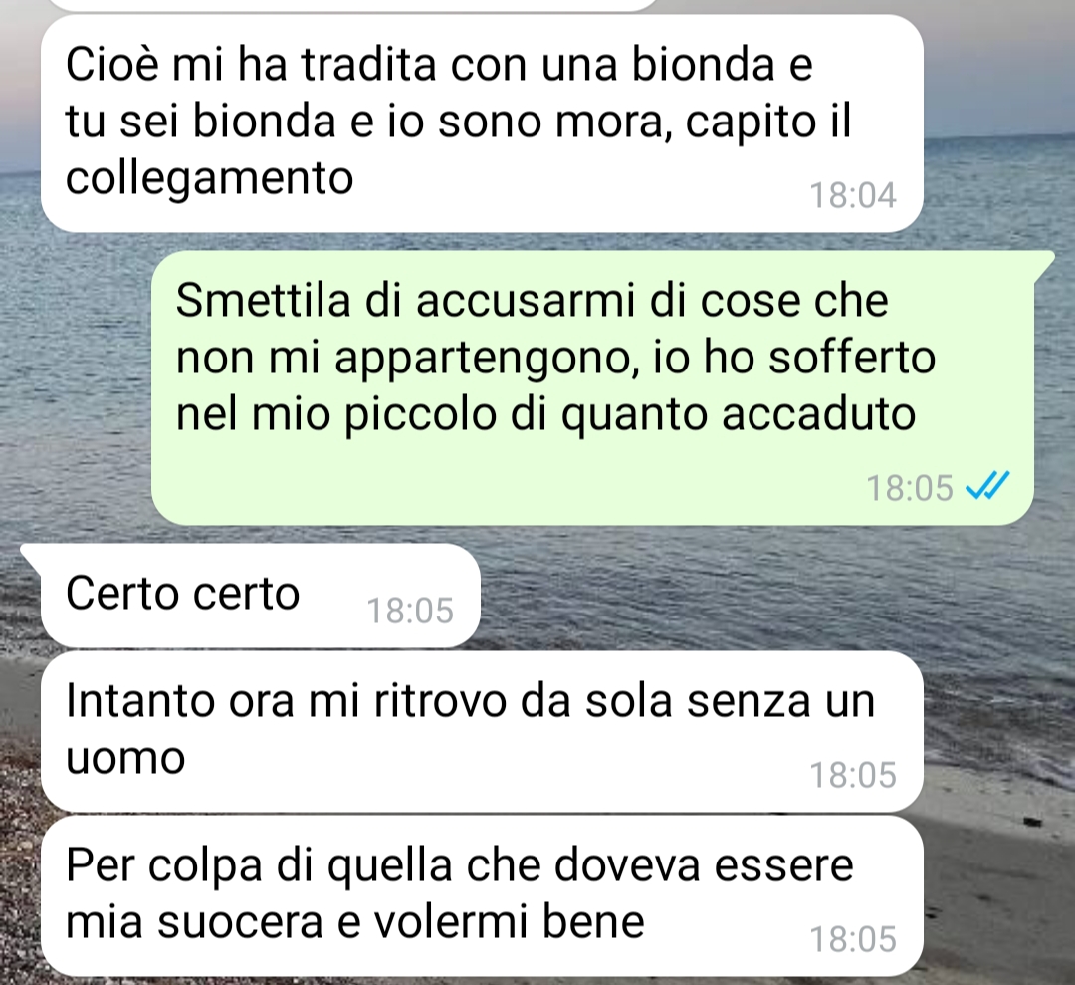Screen dimensions: 1075x985
Task: Tap the word 'collegamento' in the first message
Action: tap(209, 179)
